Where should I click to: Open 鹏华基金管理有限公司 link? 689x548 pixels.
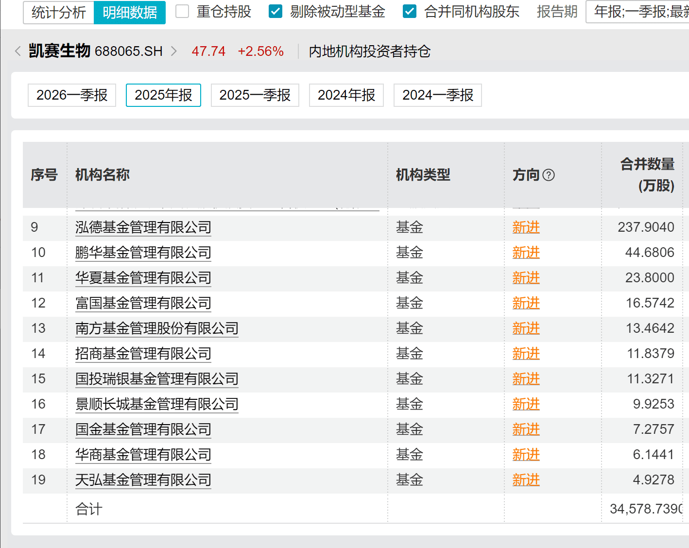pyautogui.click(x=143, y=253)
